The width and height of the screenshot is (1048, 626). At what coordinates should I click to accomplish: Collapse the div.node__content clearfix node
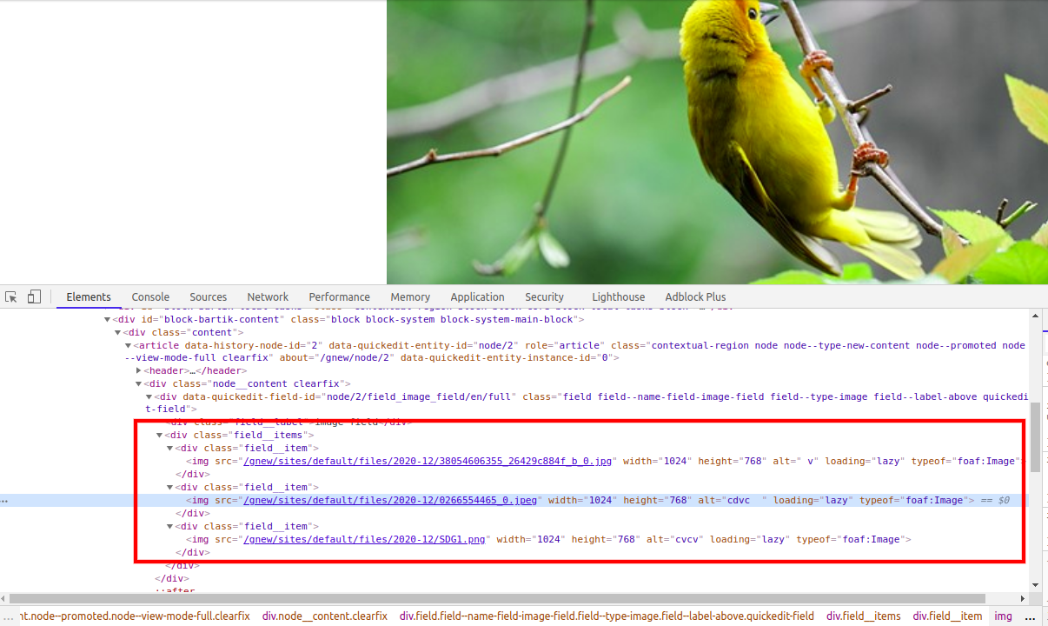(138, 383)
